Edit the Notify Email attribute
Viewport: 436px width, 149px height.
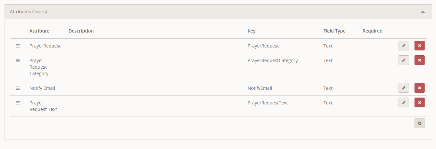pyautogui.click(x=403, y=88)
